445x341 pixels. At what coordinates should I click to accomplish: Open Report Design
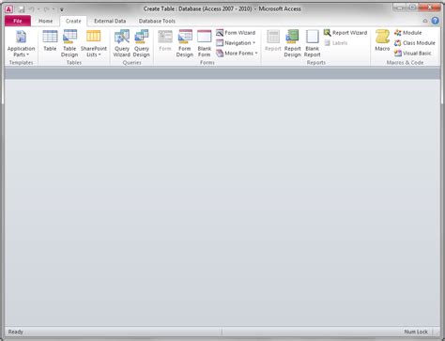(x=292, y=43)
